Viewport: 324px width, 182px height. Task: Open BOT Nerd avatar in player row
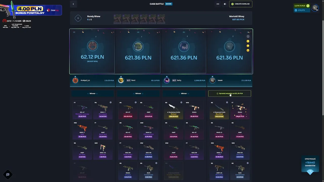point(121,80)
